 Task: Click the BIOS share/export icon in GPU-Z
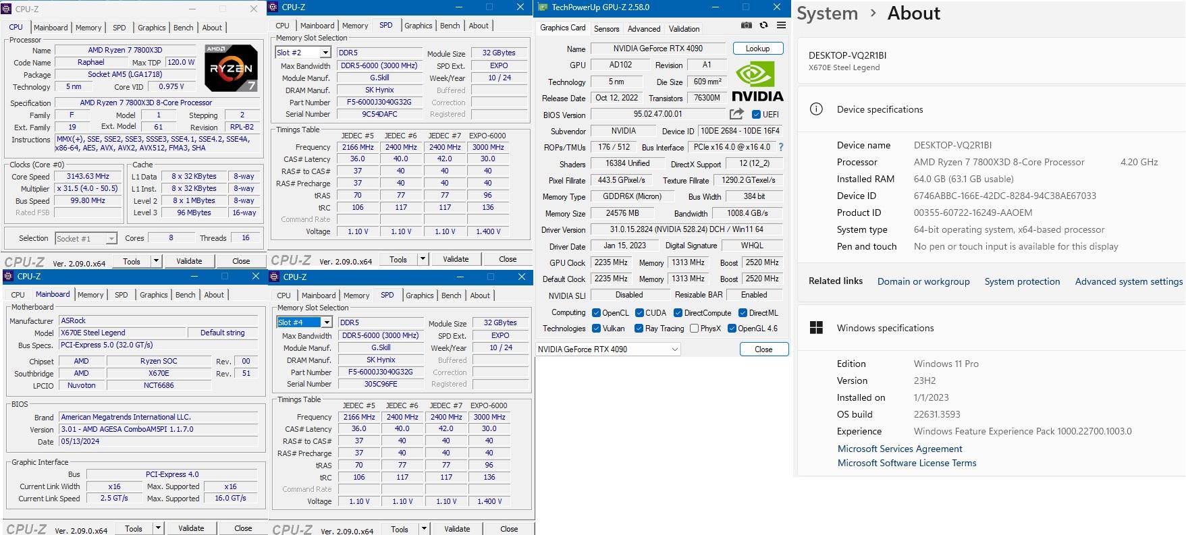point(736,114)
